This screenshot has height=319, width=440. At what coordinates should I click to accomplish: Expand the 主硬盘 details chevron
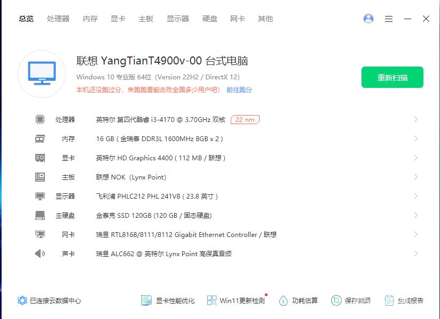click(415, 216)
